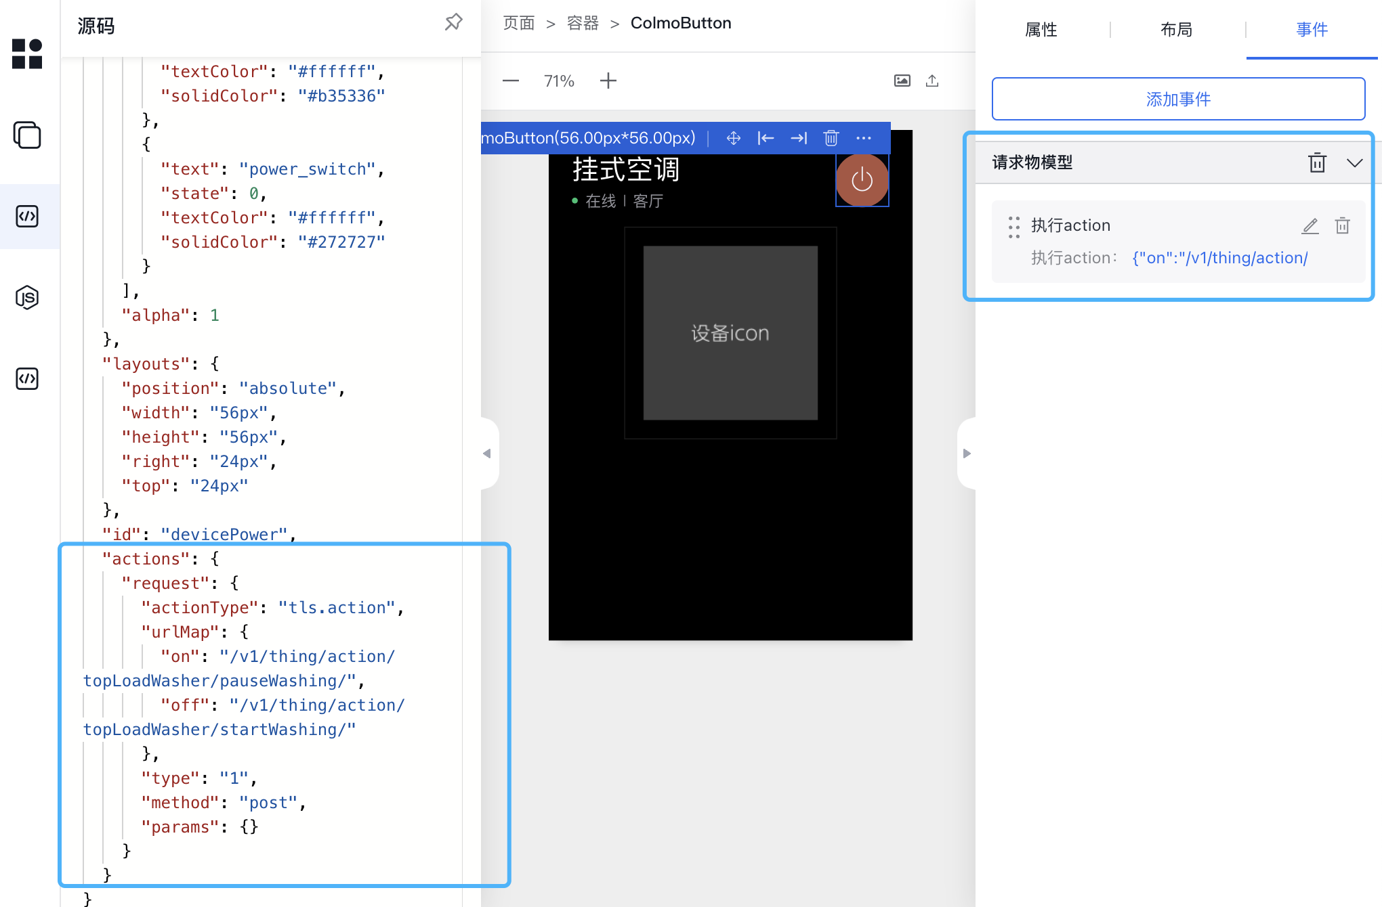Click the "solidColor": "#272727" line
This screenshot has height=907, width=1382.
click(272, 242)
